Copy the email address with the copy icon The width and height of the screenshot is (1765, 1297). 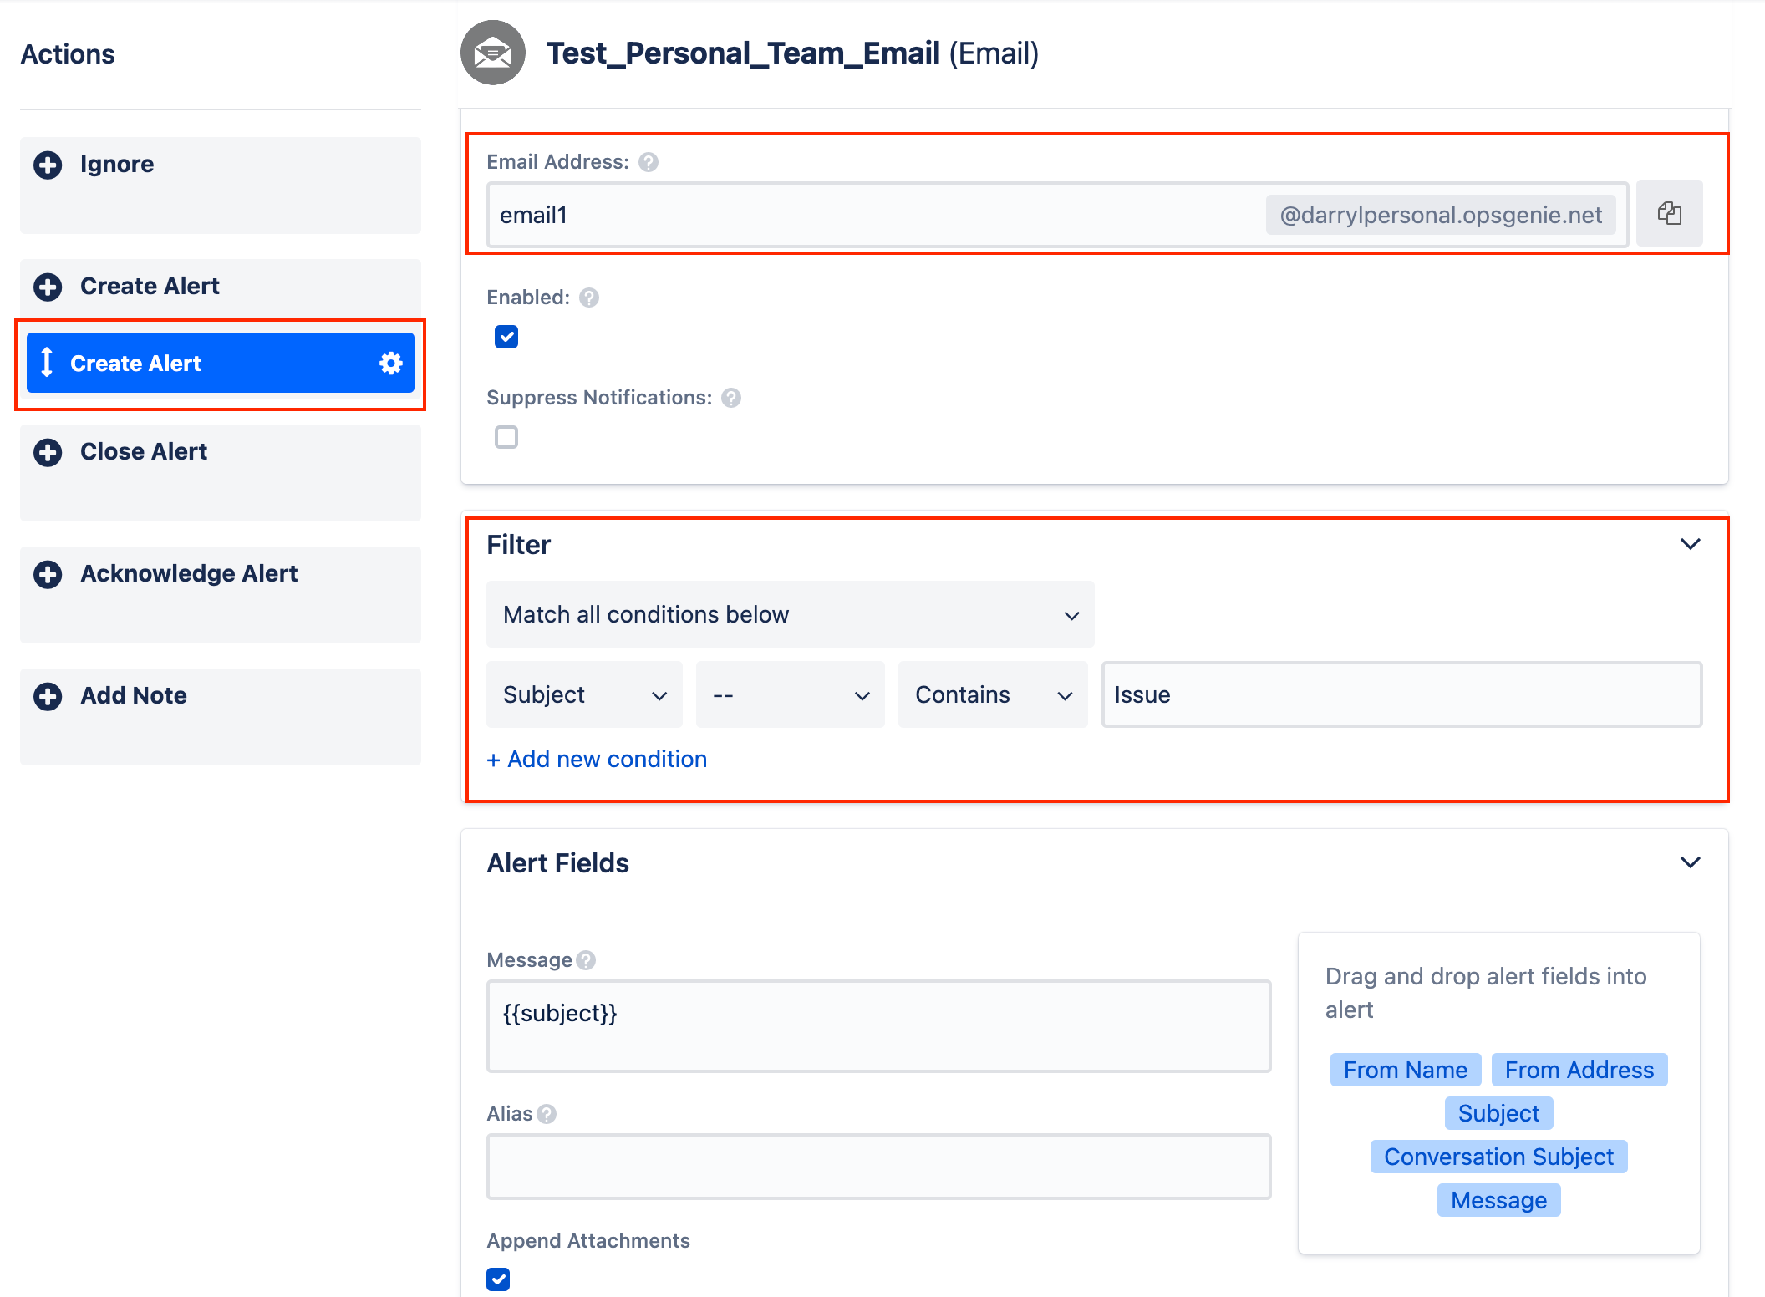pos(1669,214)
